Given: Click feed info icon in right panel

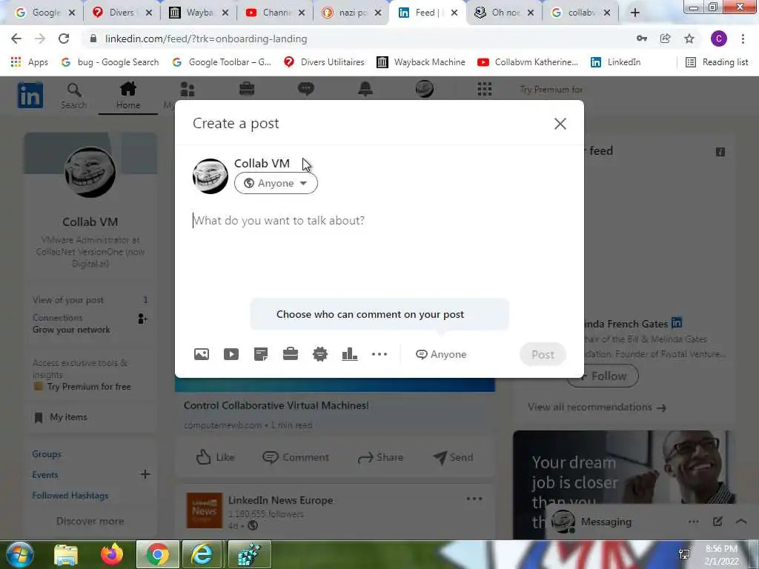Looking at the screenshot, I should [x=720, y=152].
